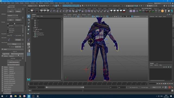Click the Select DeformJoints button
The height and width of the screenshot is (98, 174).
14,62
